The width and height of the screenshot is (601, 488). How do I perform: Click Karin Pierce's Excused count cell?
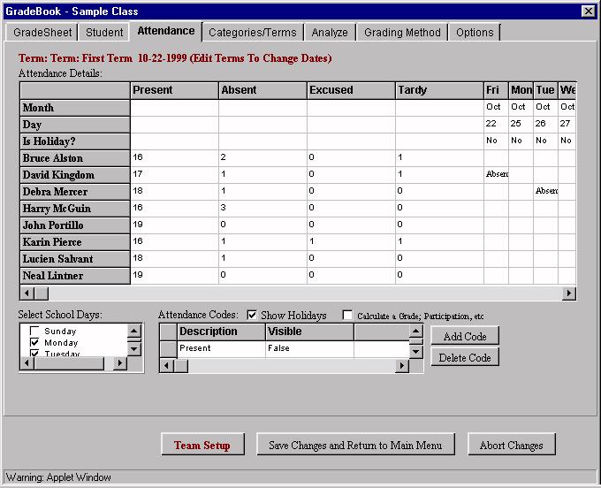coord(351,241)
